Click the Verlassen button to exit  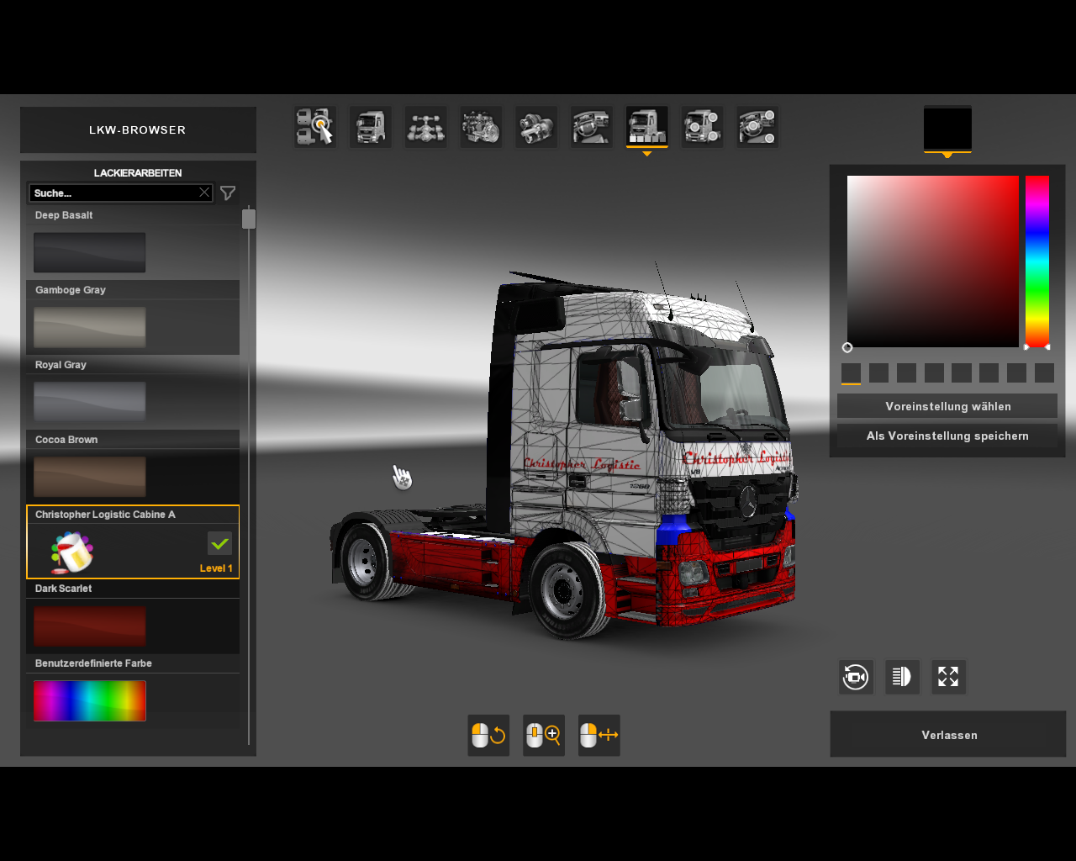(x=948, y=735)
